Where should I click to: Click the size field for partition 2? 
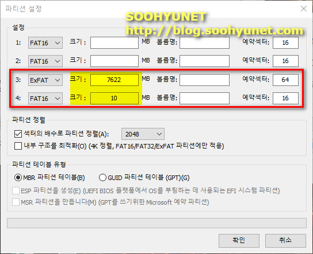pos(114,61)
